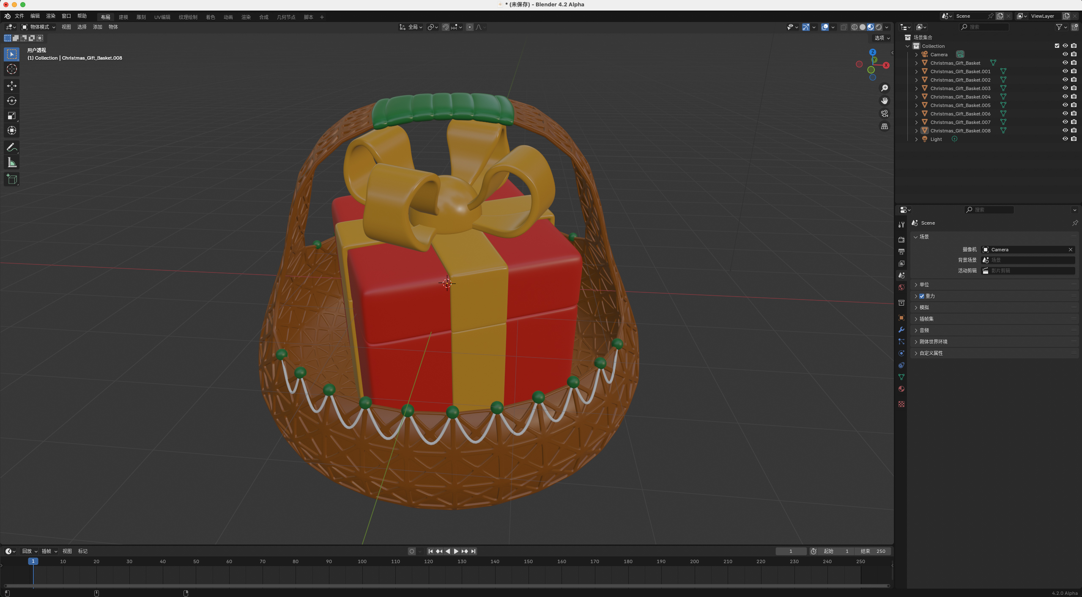Open the 添加 add menu in viewport
The width and height of the screenshot is (1082, 597).
pos(98,27)
